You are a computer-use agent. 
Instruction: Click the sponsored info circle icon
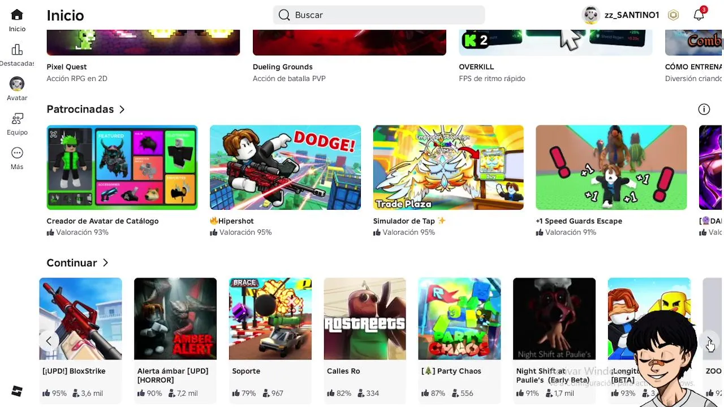[704, 109]
